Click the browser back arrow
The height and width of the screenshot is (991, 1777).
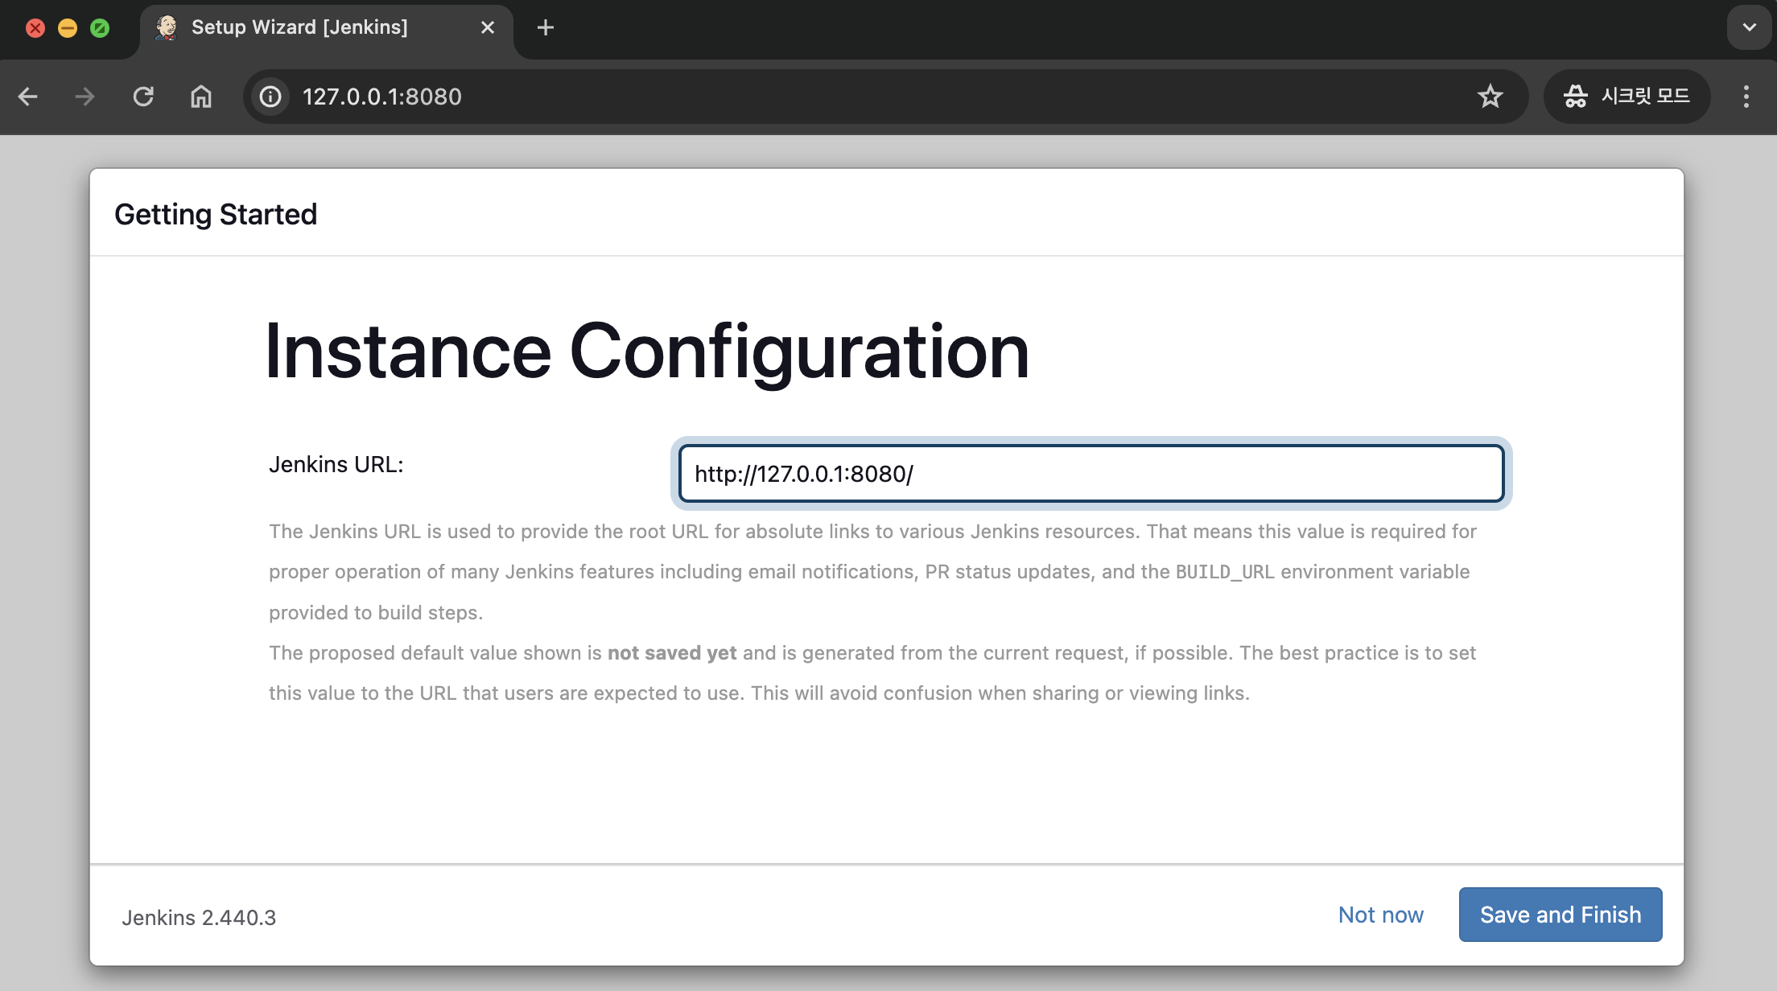pos(28,97)
